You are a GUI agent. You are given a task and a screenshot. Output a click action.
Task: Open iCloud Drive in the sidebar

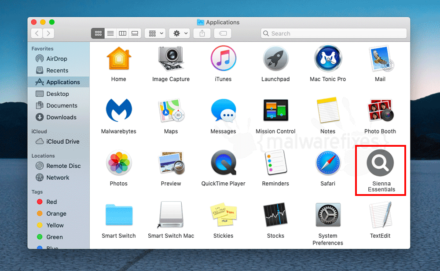pyautogui.click(x=59, y=141)
